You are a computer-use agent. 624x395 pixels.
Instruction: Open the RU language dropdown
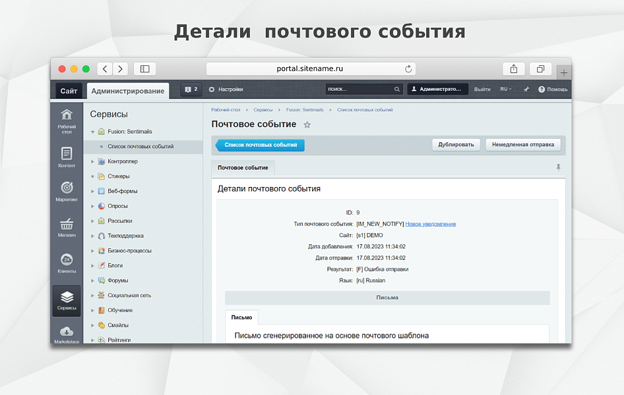506,90
